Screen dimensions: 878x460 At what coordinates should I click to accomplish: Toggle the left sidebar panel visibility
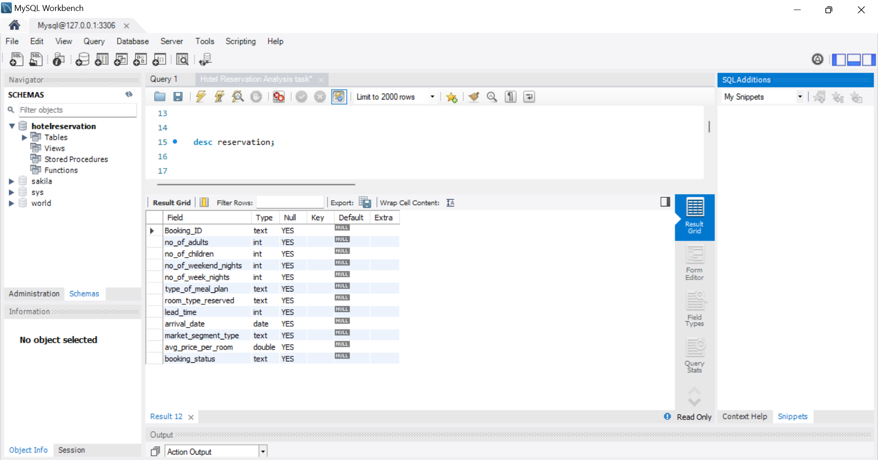[838, 60]
